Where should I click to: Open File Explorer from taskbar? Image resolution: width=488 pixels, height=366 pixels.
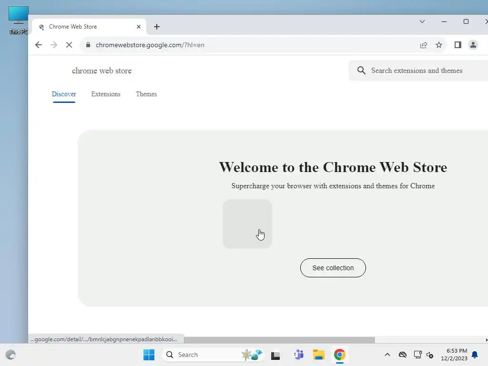[x=319, y=355]
